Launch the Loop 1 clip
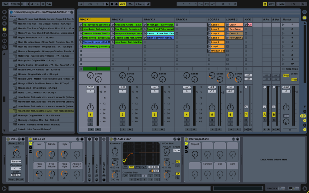309x193 pixels. coord(209,25)
